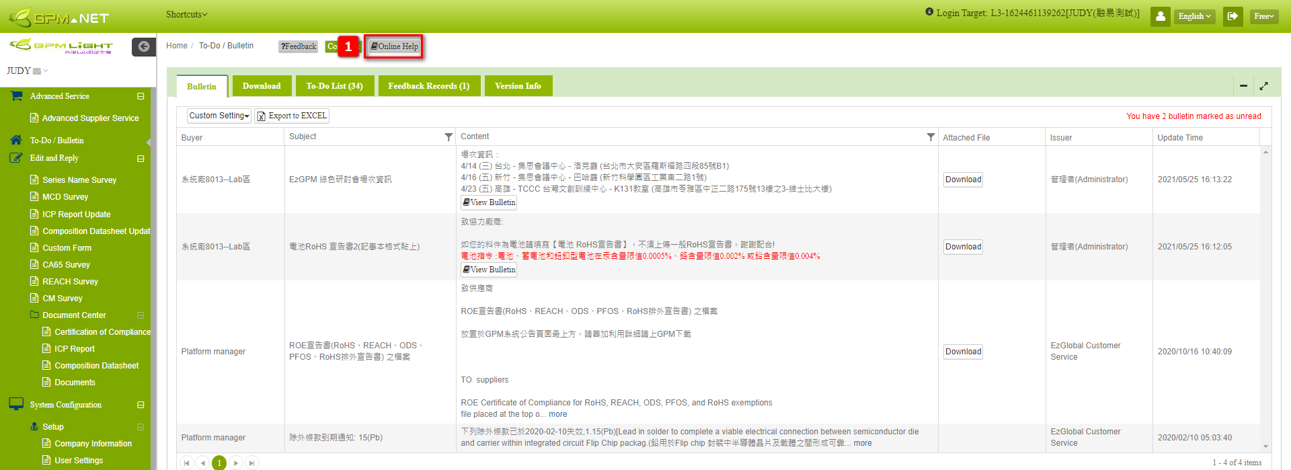Click the GPM Light logo in sidebar
Image resolution: width=1291 pixels, height=470 pixels.
61,46
